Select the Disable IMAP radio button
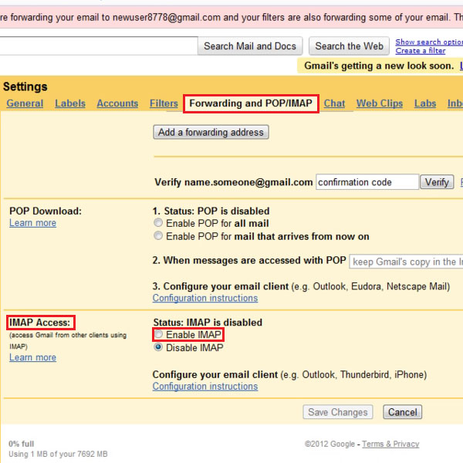 pos(158,347)
